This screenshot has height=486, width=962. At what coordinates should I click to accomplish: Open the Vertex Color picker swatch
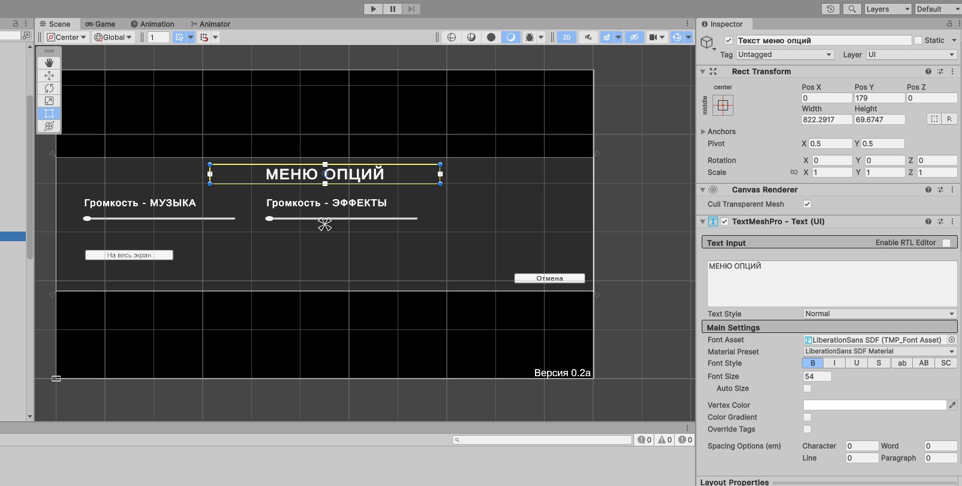point(874,405)
